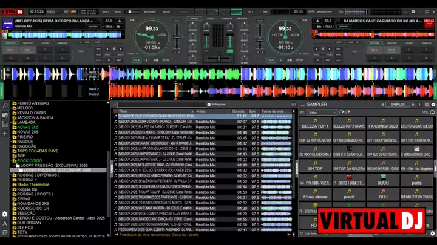
Task: Click the file search input field
Action: coord(161,105)
